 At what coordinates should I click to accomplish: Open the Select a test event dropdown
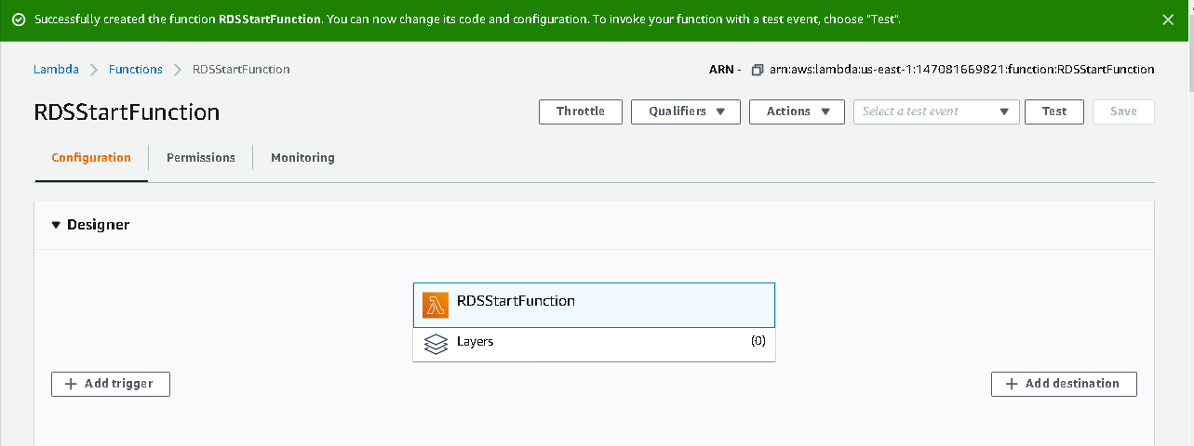click(935, 111)
